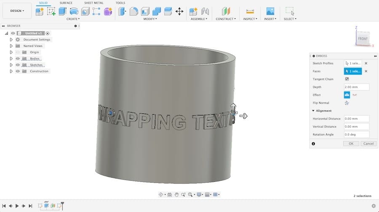Open the CREATE dropdown menu
Image resolution: width=379 pixels, height=212 pixels.
click(73, 19)
